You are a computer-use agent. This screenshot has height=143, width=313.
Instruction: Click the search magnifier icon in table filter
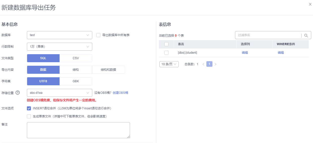(306, 35)
